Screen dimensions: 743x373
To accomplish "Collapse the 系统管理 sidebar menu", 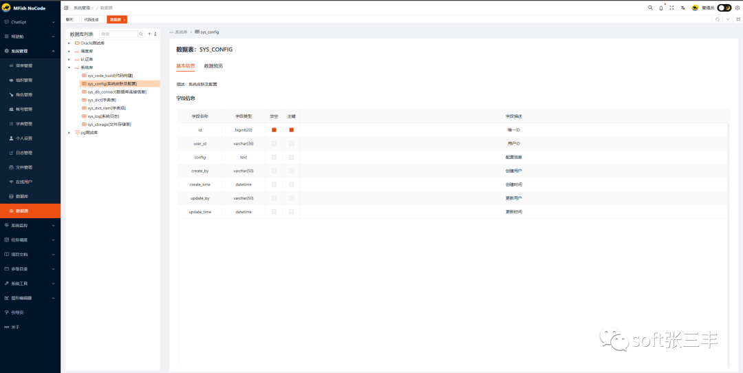I will (x=30, y=51).
